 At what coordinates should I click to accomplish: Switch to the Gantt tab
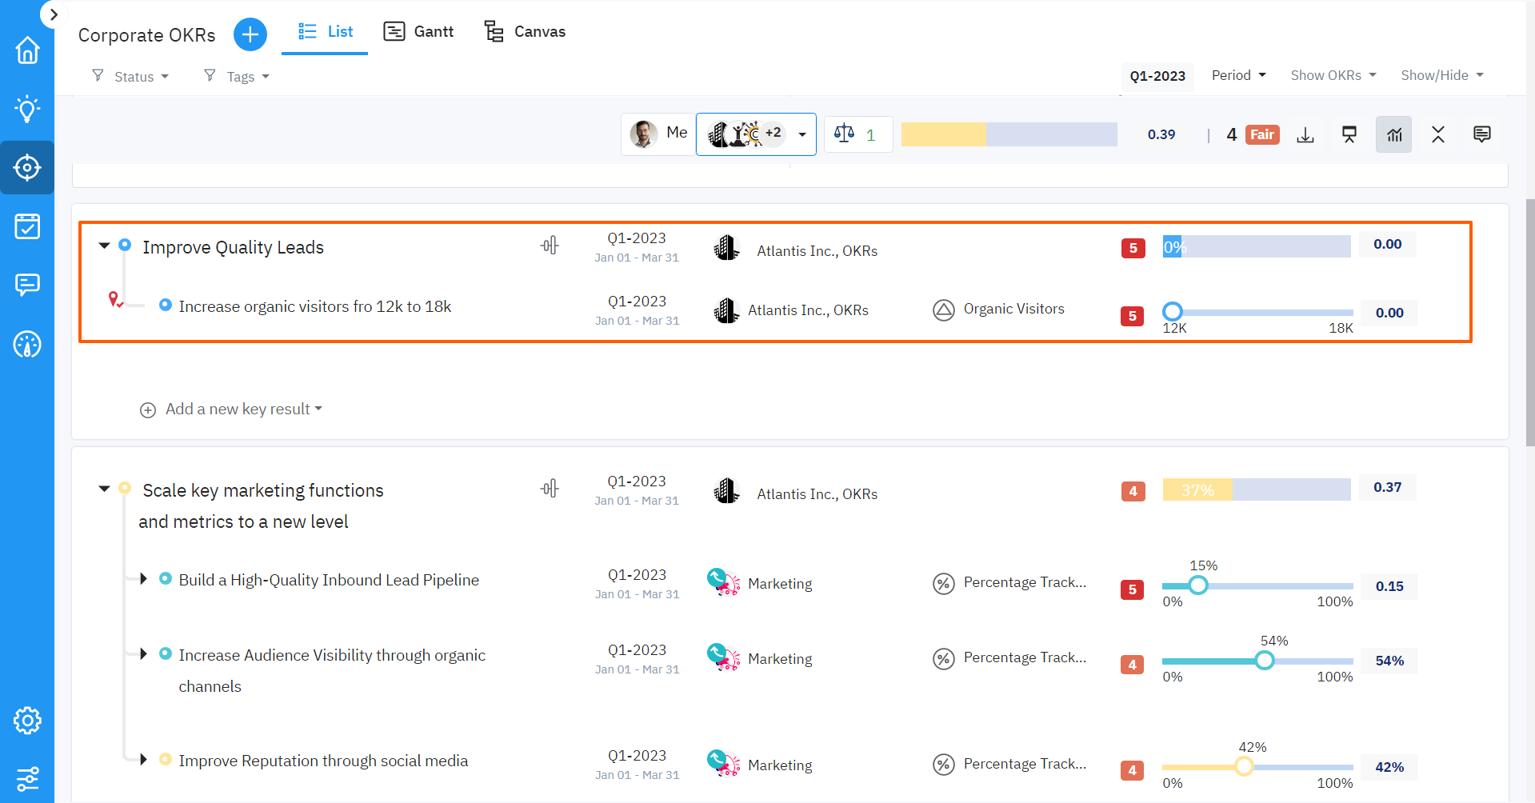click(x=418, y=32)
